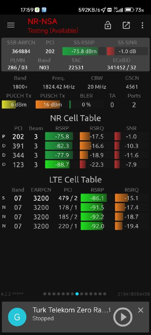This screenshot has width=151, height=335.
Task: Select TAC value 22531
Action: pyautogui.click(x=76, y=68)
